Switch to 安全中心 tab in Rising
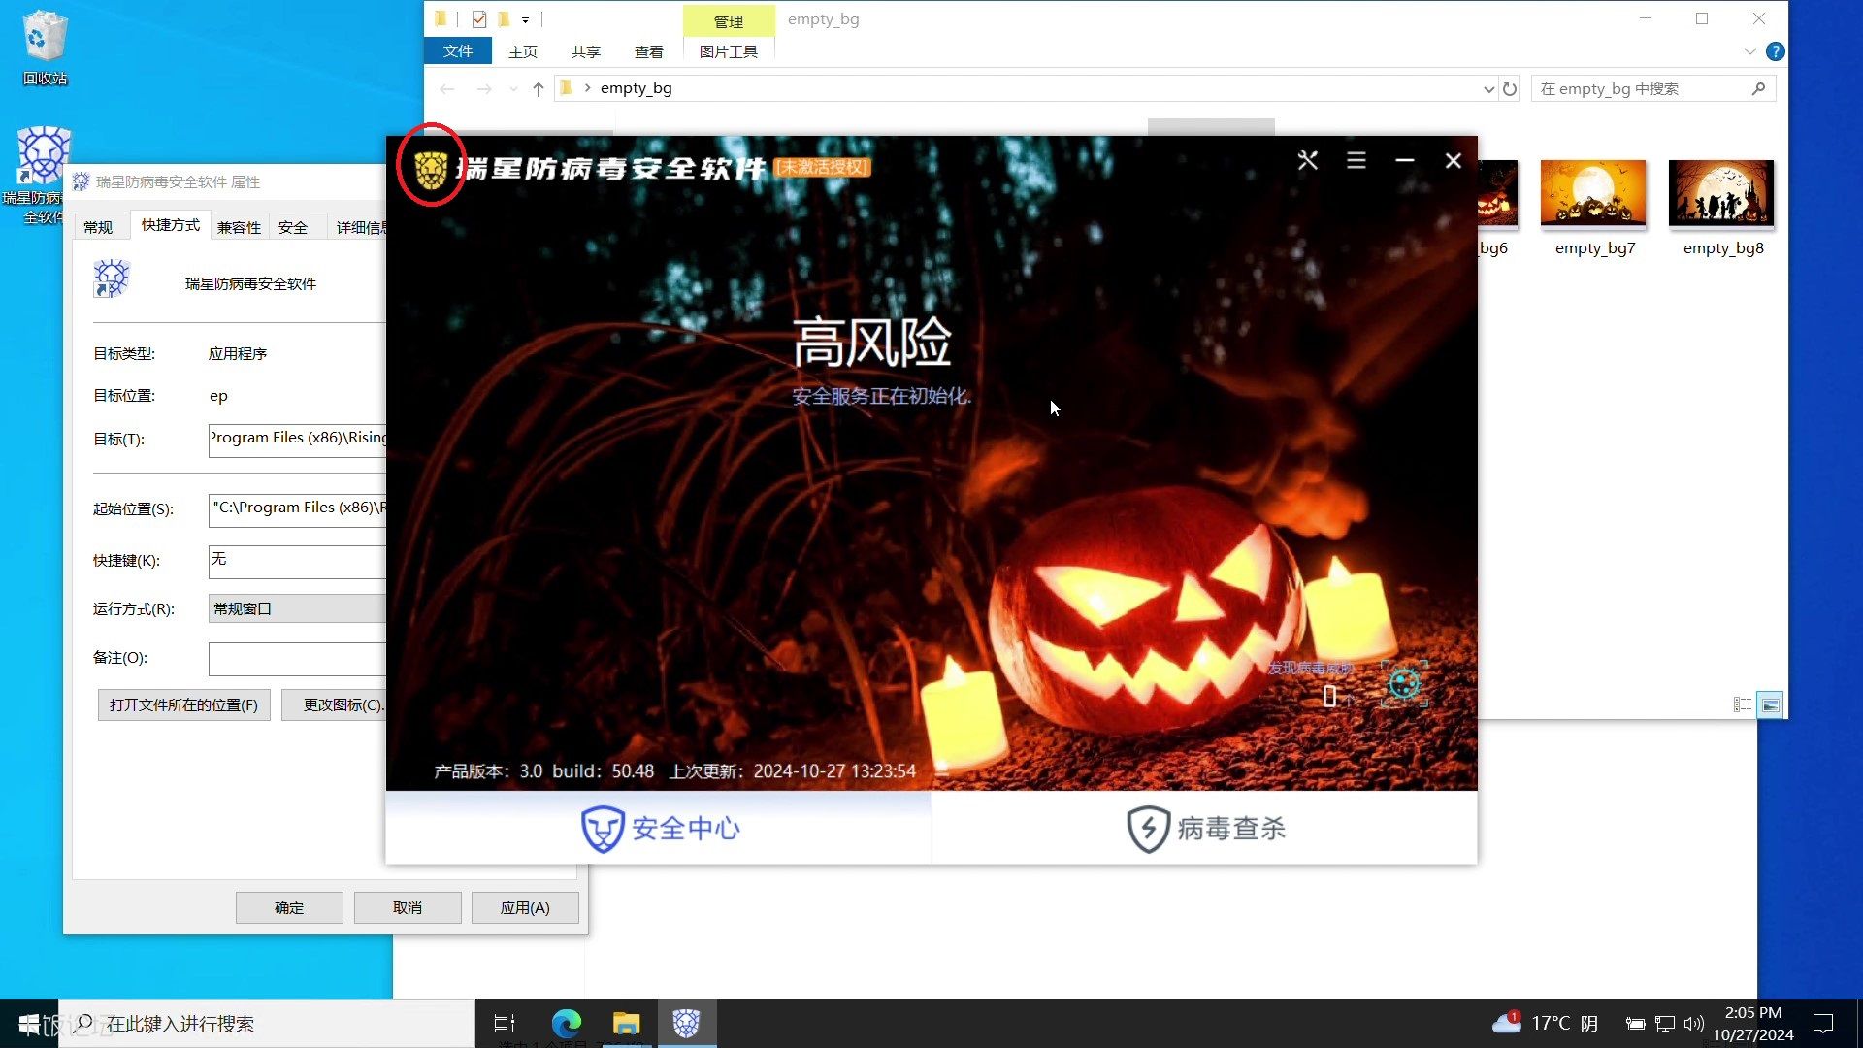Screen dimensions: 1863x1048 [659, 828]
